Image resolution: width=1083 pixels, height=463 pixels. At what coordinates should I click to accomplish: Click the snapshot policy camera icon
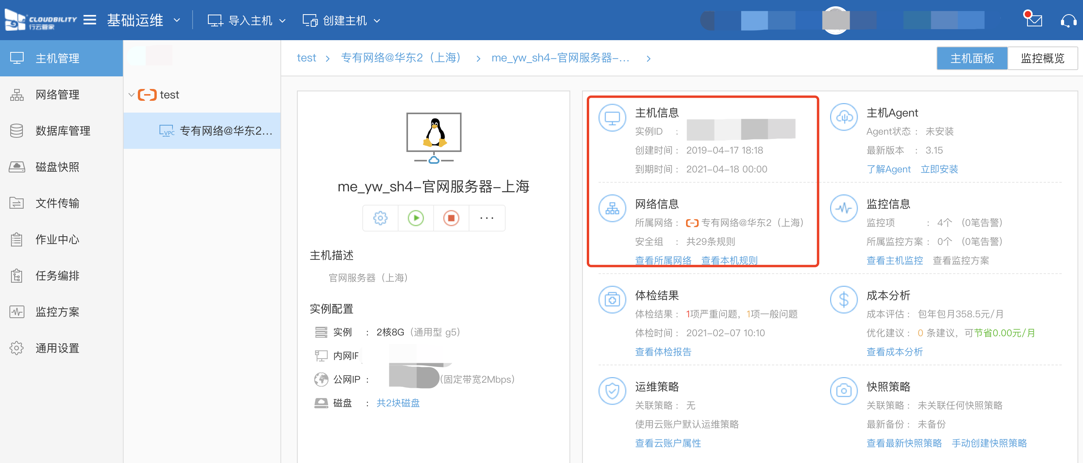[843, 391]
